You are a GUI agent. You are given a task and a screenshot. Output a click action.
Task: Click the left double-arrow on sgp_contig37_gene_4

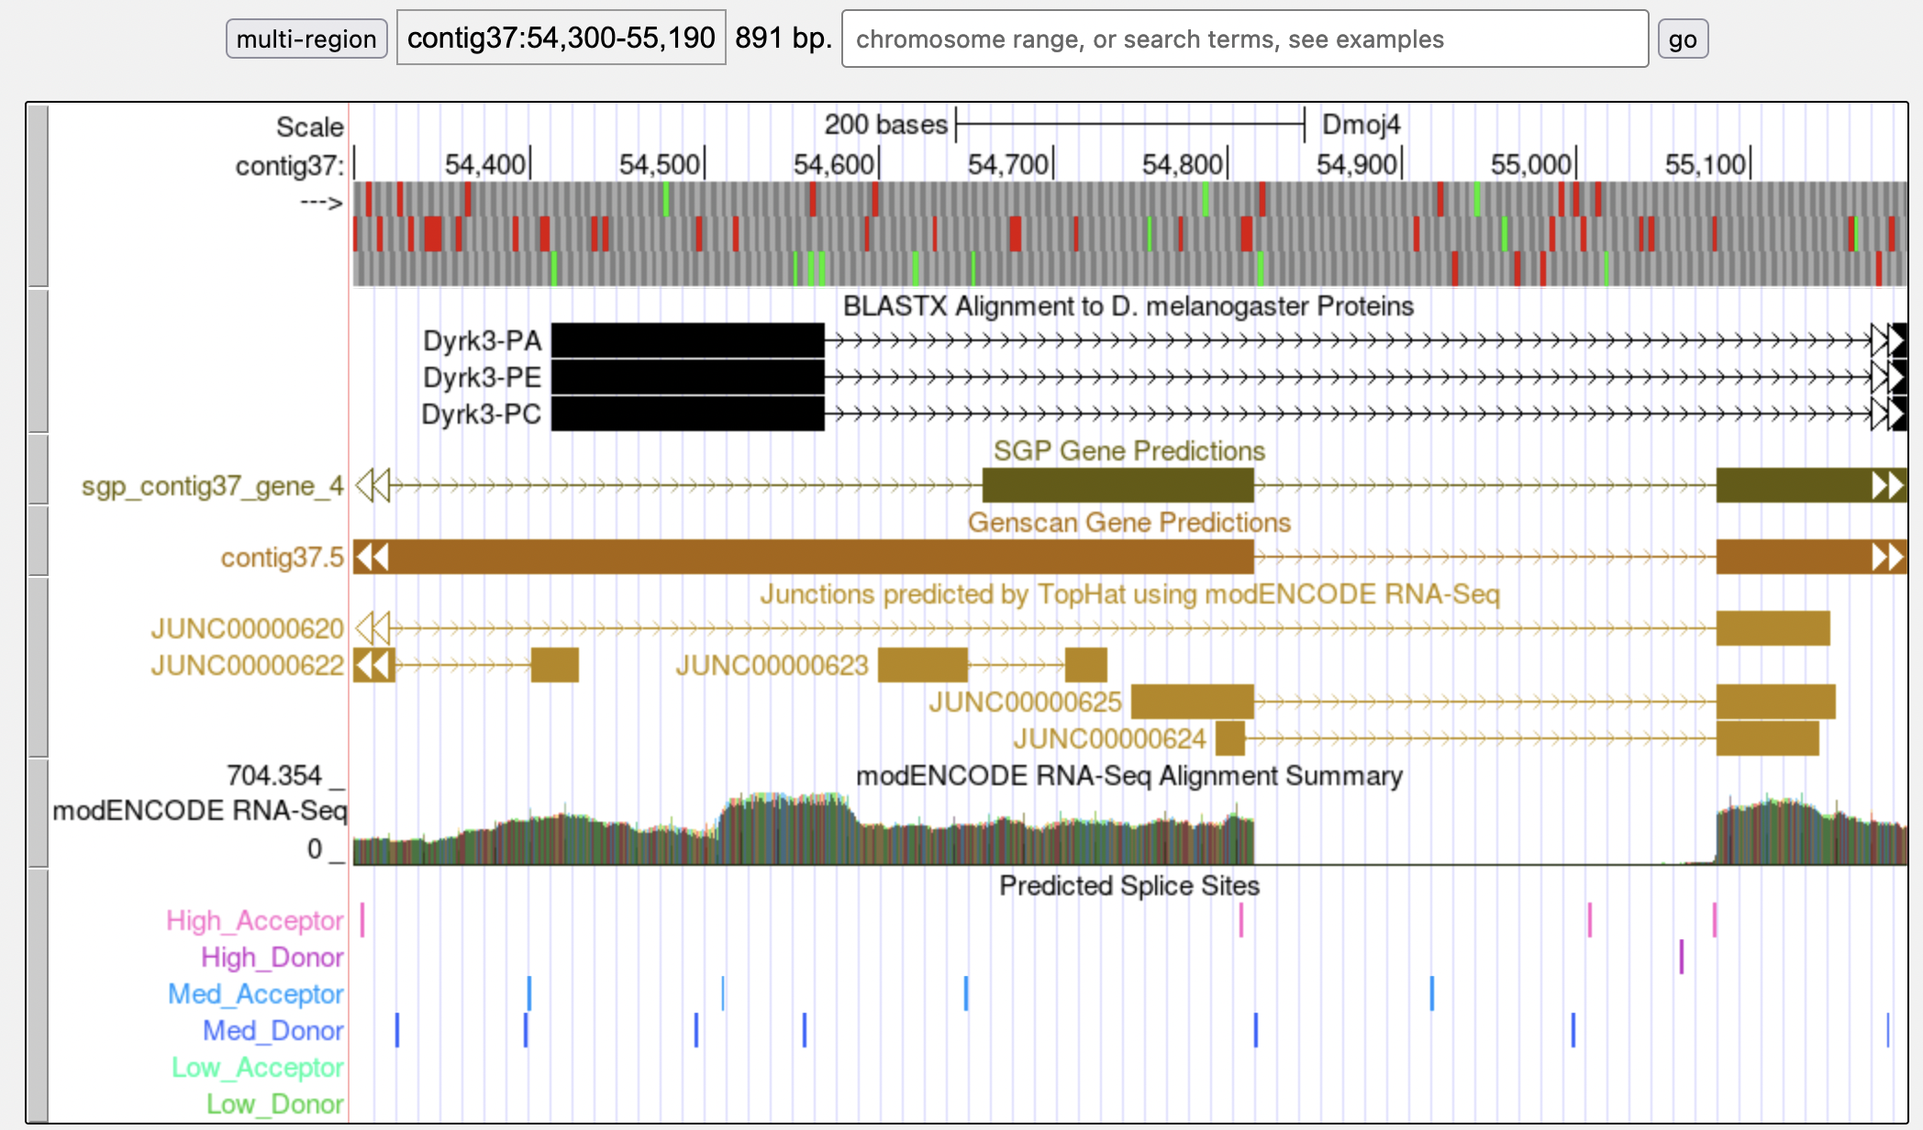pos(372,485)
